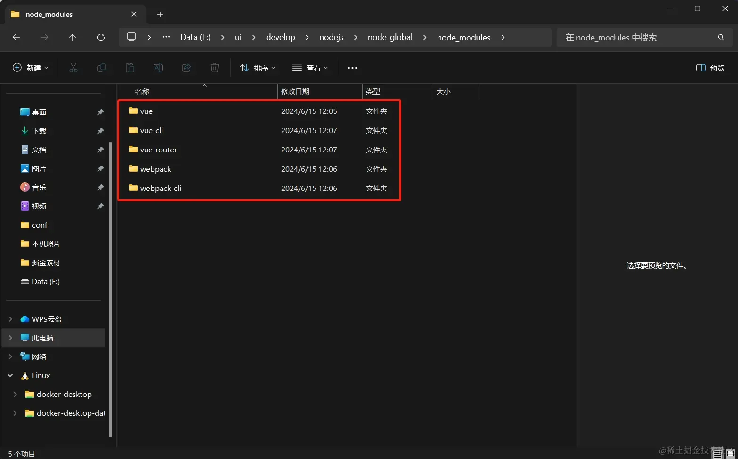The height and width of the screenshot is (459, 738).
Task: Click the Paste clipboard icon
Action: [x=130, y=68]
